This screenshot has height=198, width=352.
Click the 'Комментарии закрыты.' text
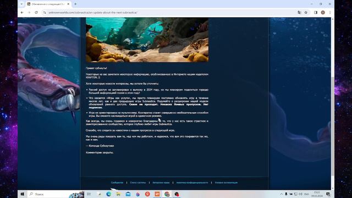[100, 152]
